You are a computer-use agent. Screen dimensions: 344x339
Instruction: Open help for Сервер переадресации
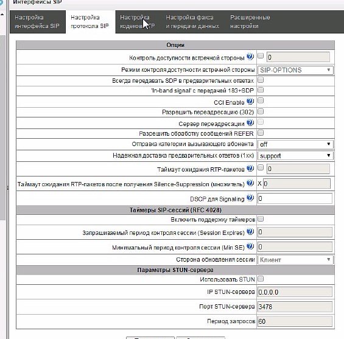(250, 122)
